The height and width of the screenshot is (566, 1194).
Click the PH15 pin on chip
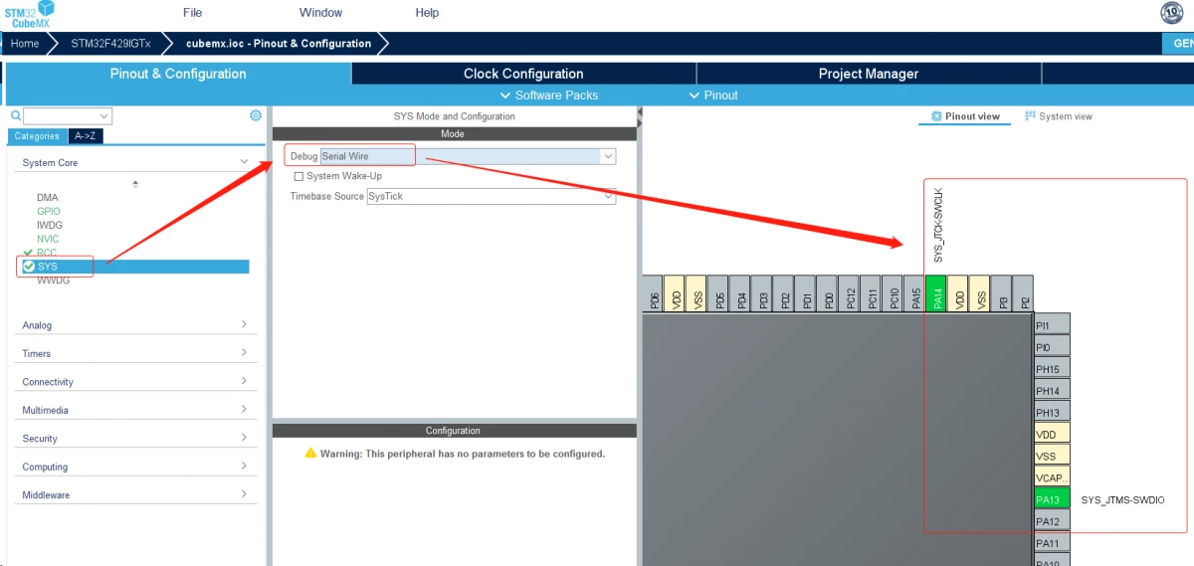1052,368
